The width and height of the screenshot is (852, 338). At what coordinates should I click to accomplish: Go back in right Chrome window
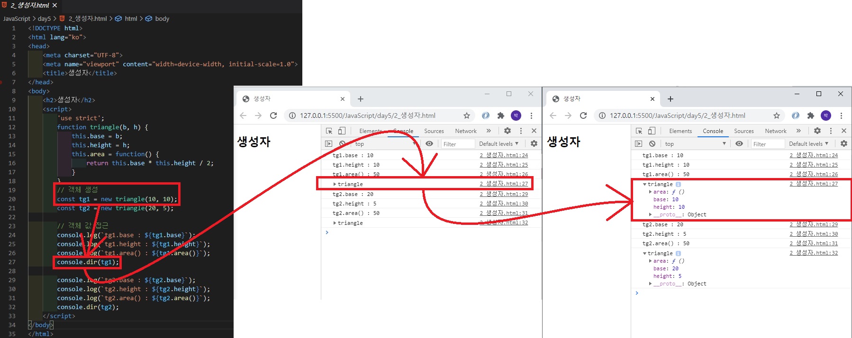click(x=553, y=116)
